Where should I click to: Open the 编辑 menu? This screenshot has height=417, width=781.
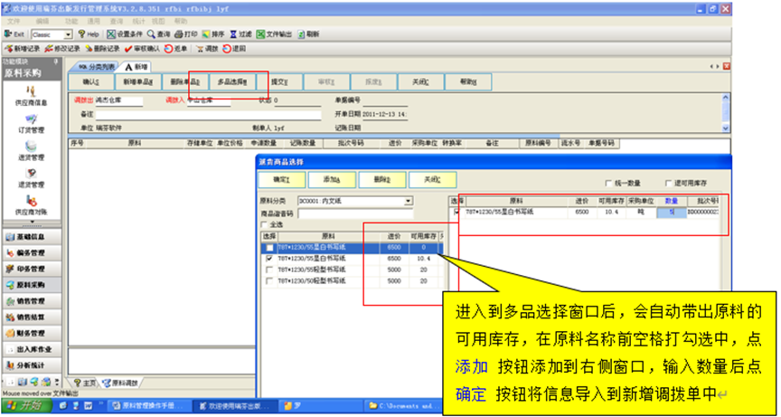coord(42,22)
